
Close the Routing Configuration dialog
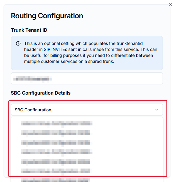[170, 4]
